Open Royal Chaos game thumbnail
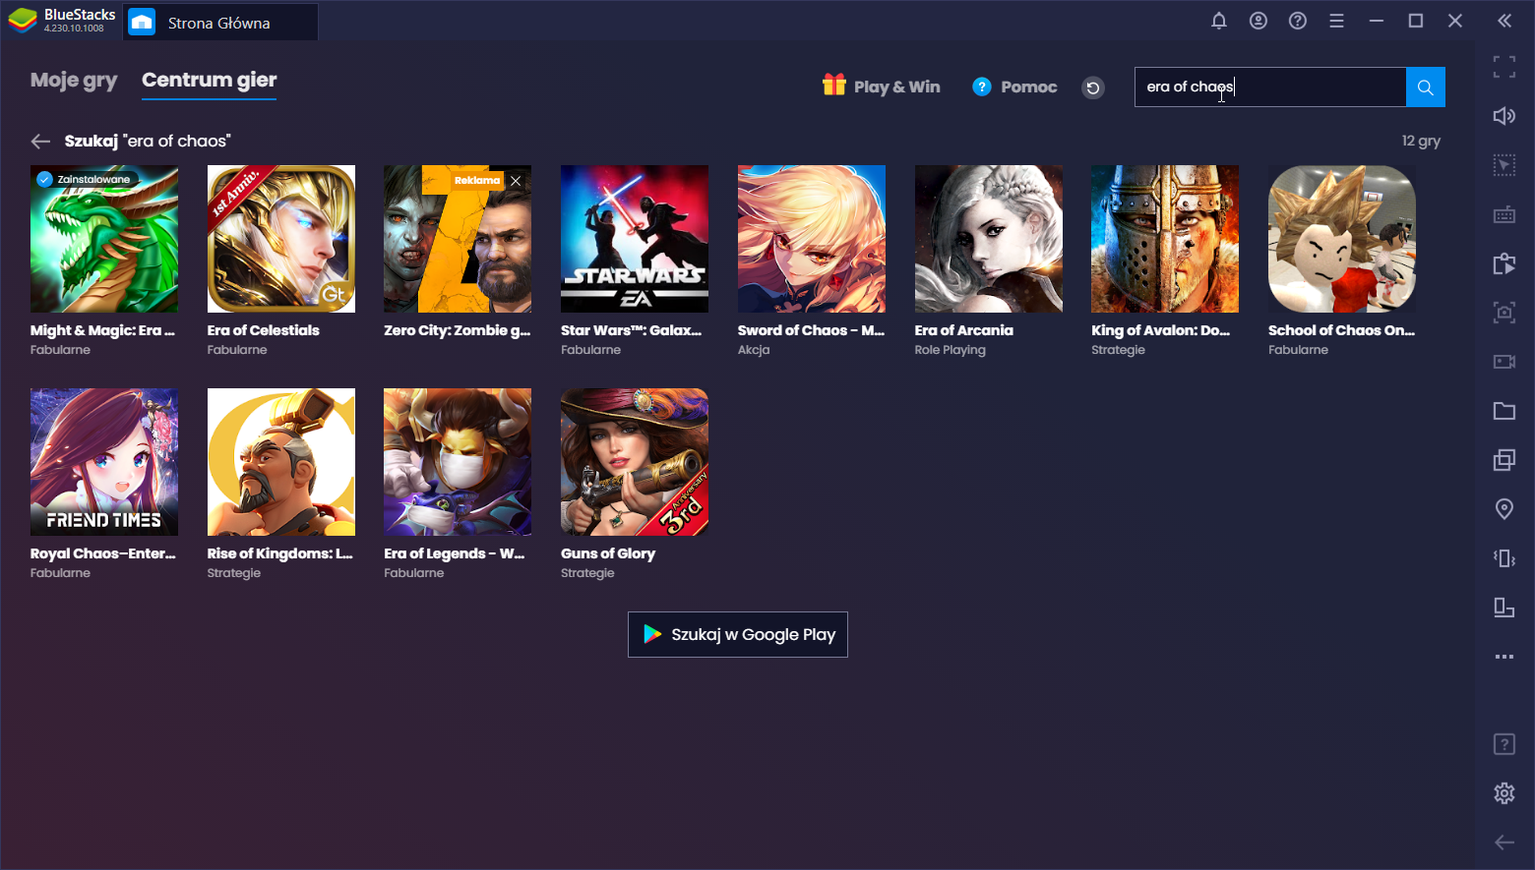This screenshot has width=1535, height=870. [x=104, y=462]
